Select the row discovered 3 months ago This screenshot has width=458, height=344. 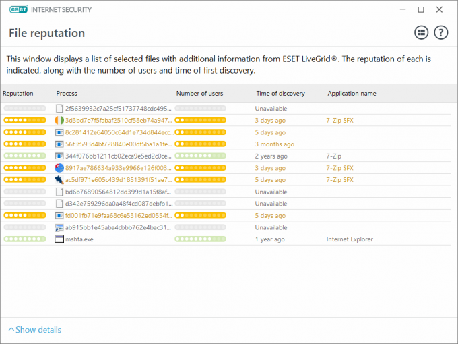[x=274, y=144]
